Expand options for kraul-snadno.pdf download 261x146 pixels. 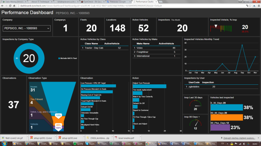coord(140,138)
